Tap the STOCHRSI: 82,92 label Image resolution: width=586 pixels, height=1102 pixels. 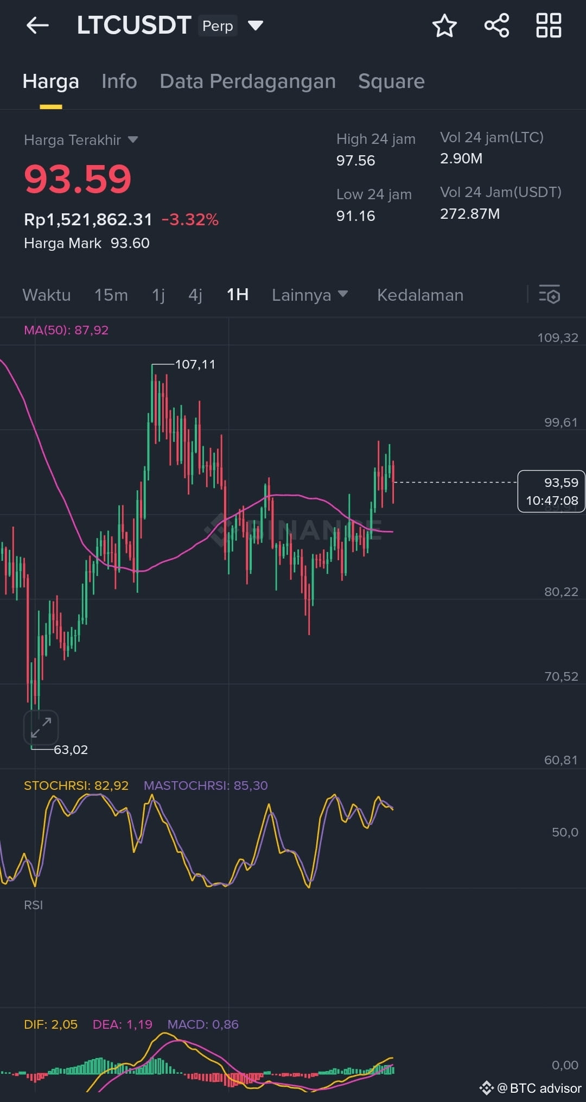tap(77, 786)
